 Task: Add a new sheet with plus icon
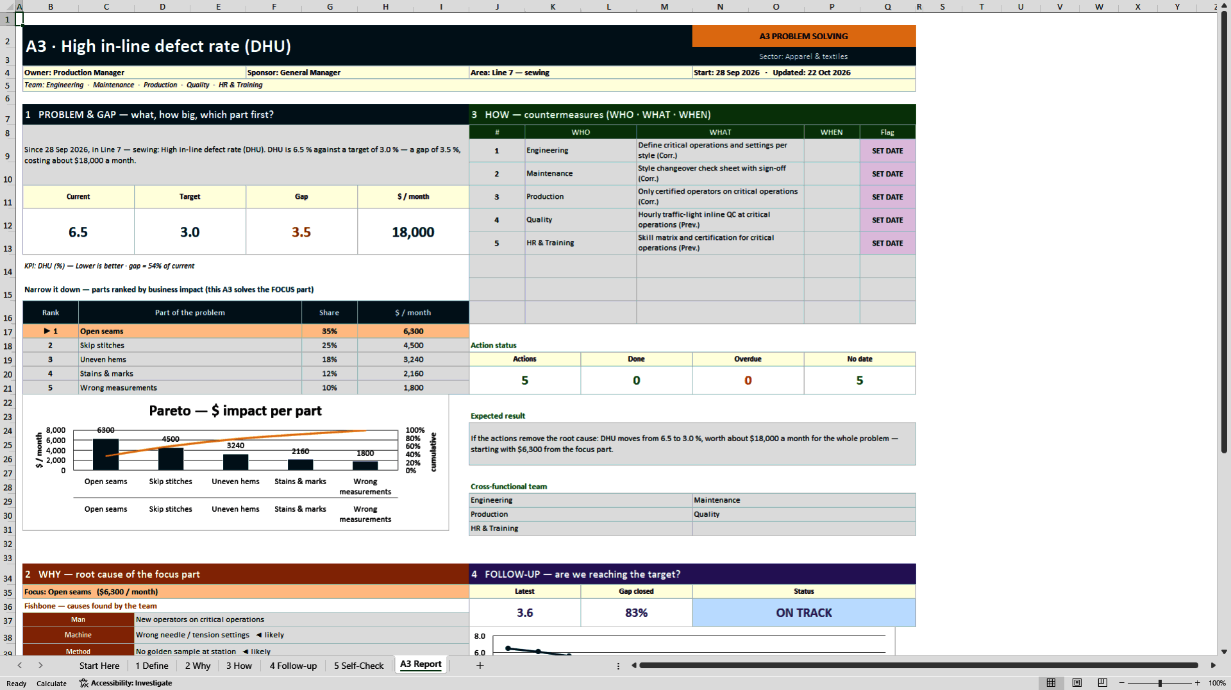[x=480, y=666]
